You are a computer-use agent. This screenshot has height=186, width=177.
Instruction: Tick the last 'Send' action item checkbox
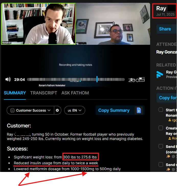161,165
